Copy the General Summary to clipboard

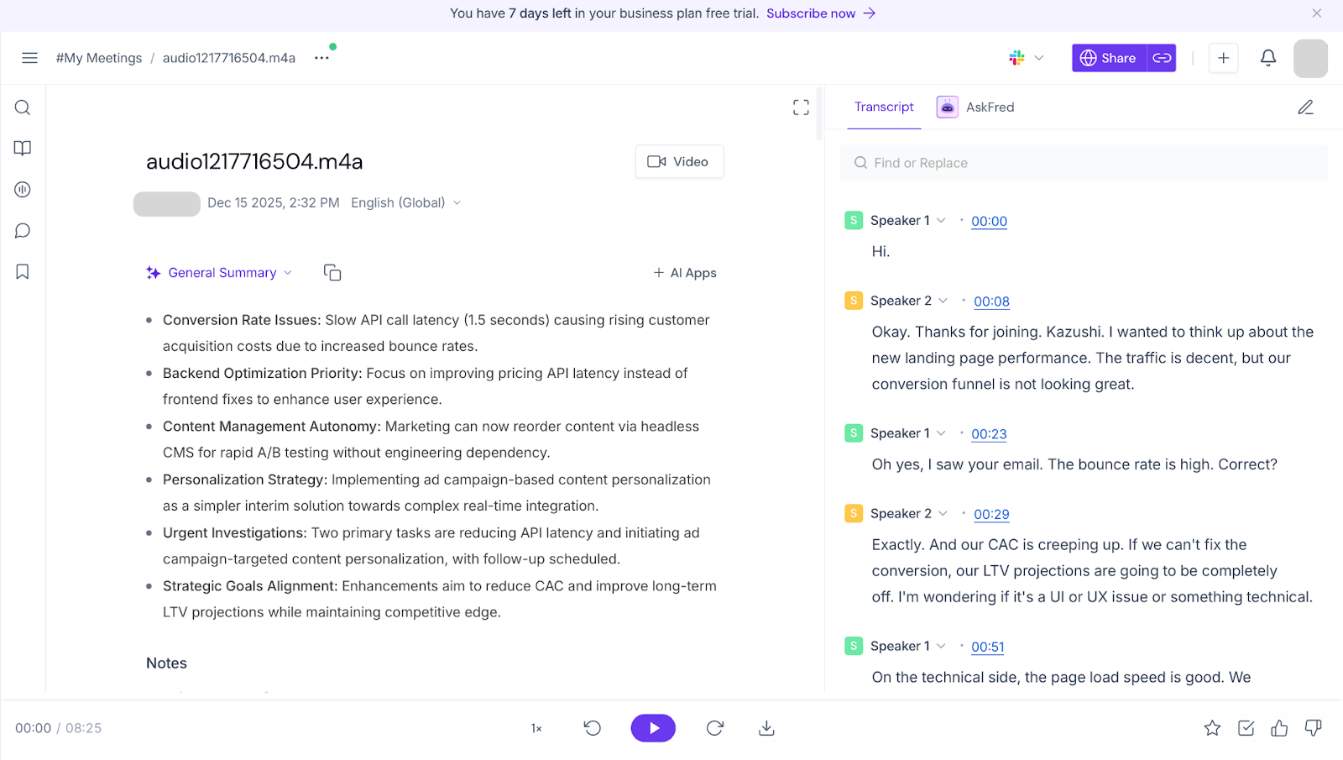click(x=332, y=273)
